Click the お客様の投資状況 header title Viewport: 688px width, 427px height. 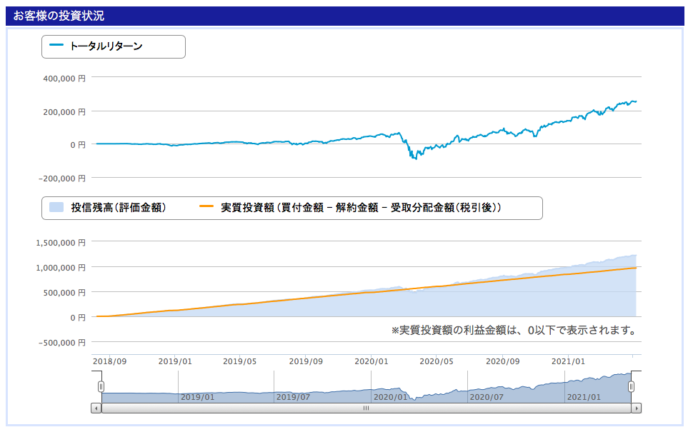coord(59,16)
